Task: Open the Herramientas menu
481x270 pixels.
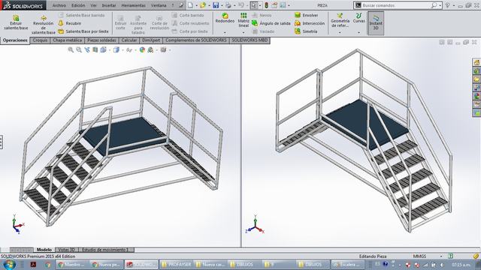Action: tap(134, 5)
